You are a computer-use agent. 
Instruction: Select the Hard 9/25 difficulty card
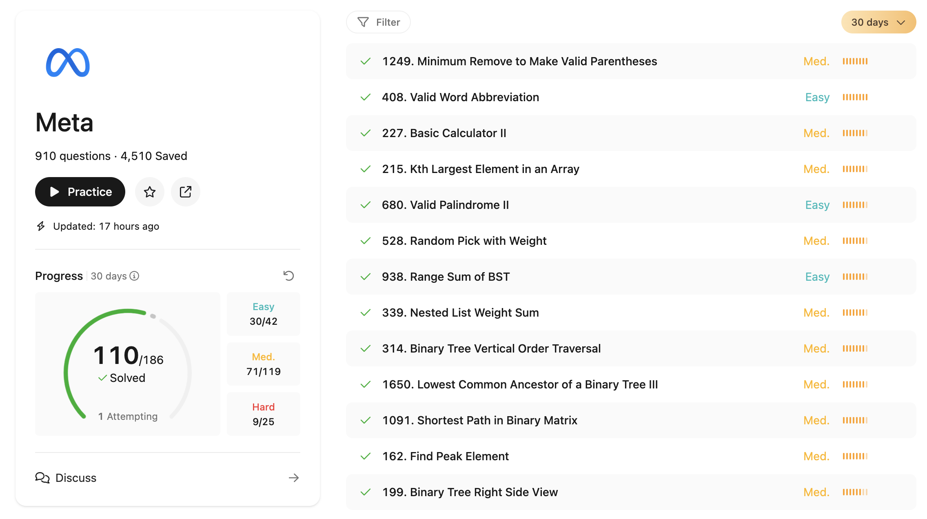coord(264,414)
